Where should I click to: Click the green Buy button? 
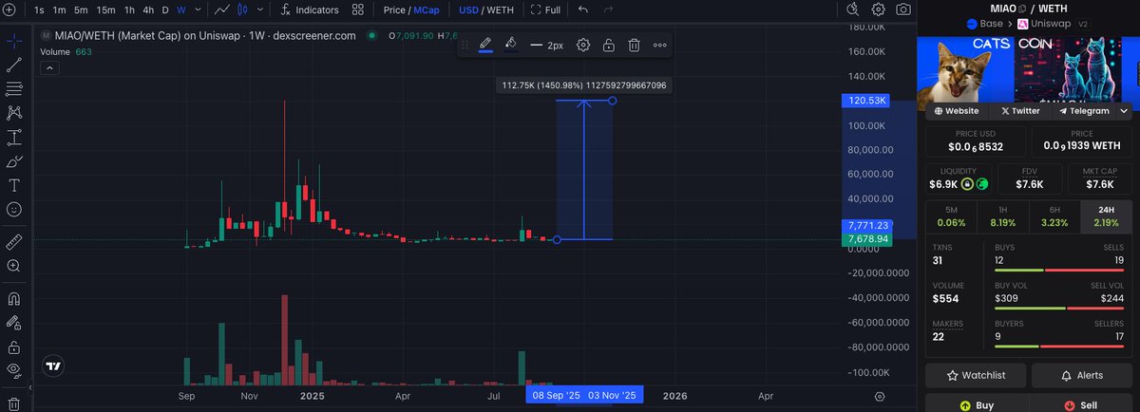point(976,404)
